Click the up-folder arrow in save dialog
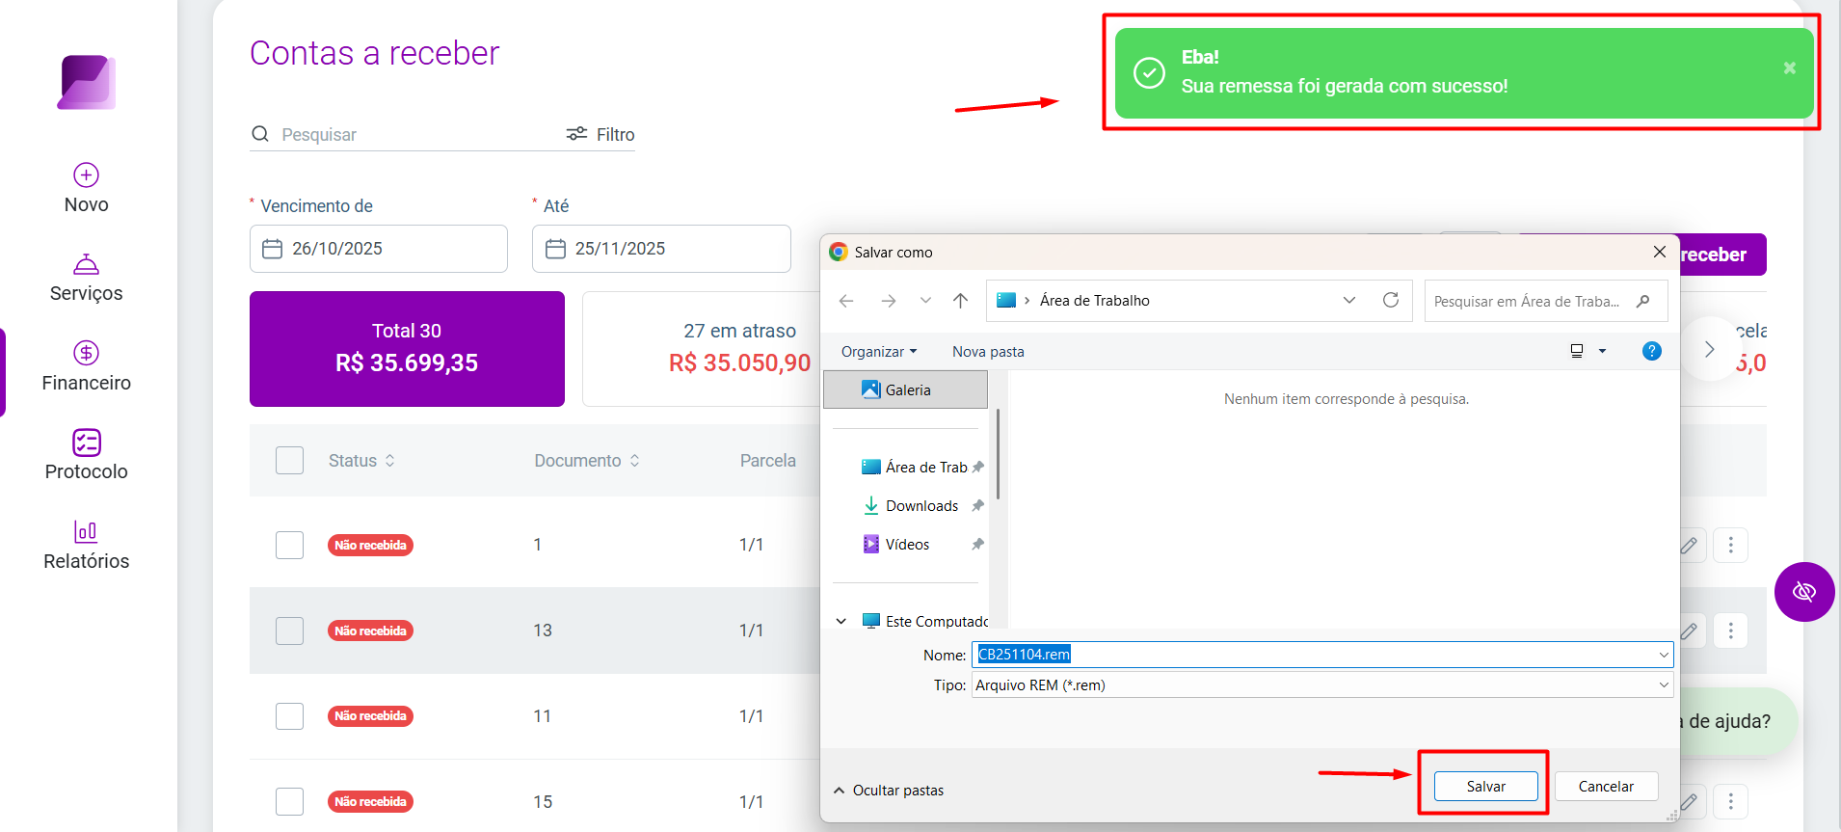This screenshot has height=832, width=1841. [x=961, y=301]
